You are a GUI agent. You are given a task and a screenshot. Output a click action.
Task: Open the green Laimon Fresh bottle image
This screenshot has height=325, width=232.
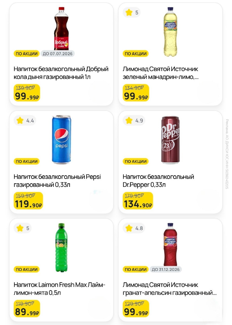pos(61,248)
